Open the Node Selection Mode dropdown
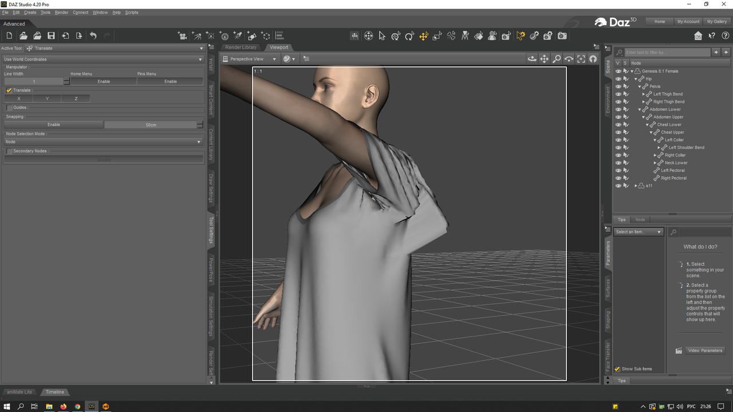Viewport: 733px width, 412px height. point(103,142)
